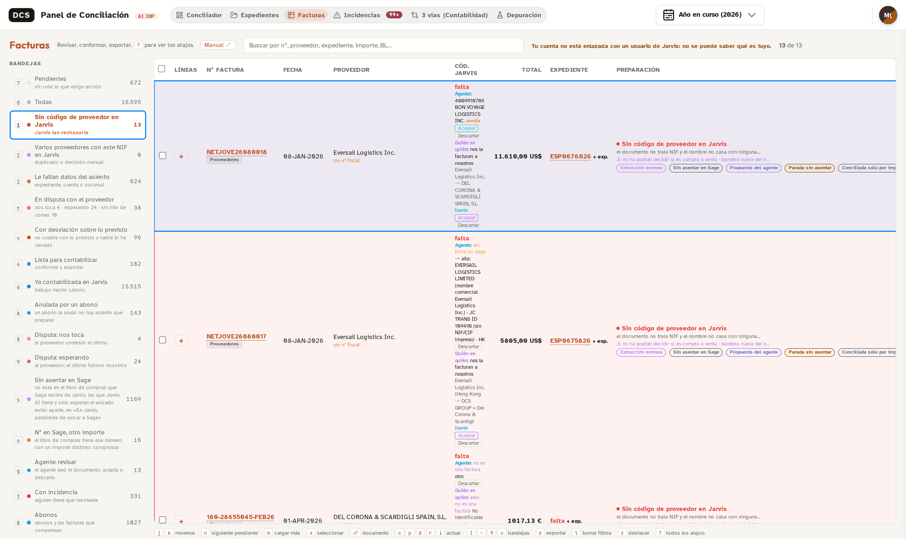The width and height of the screenshot is (906, 539).
Task: Select the Anulada por un abono tray
Action: (x=78, y=313)
